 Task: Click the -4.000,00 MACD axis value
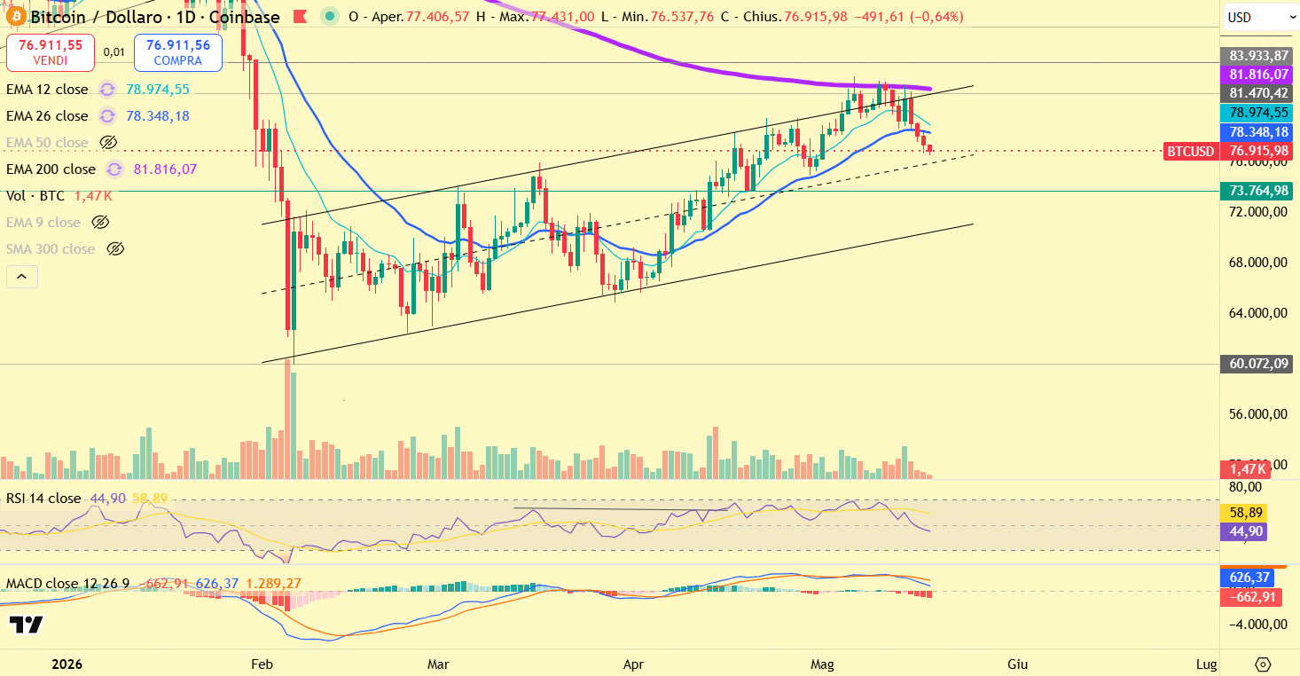(x=1257, y=625)
